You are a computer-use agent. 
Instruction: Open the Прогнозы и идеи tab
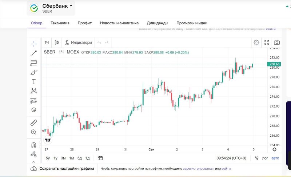coord(192,23)
